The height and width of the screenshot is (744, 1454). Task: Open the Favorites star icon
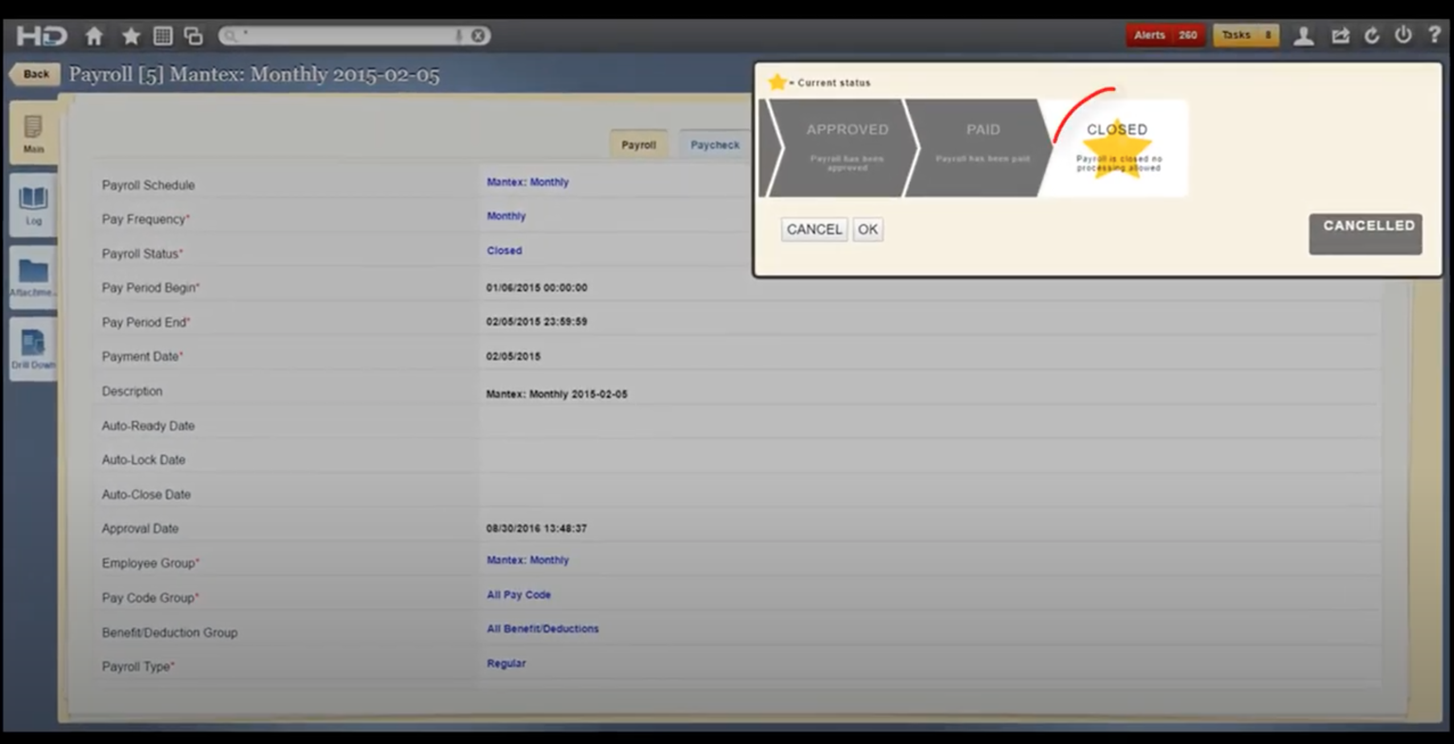pyautogui.click(x=130, y=35)
